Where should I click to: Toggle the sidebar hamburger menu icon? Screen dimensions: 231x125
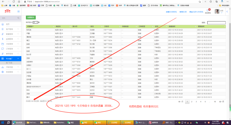coord(18,12)
